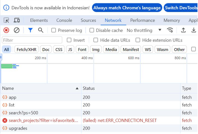Click the JSON icon beside search?ps=500
This screenshot has width=198, height=134.
pyautogui.click(x=5, y=113)
